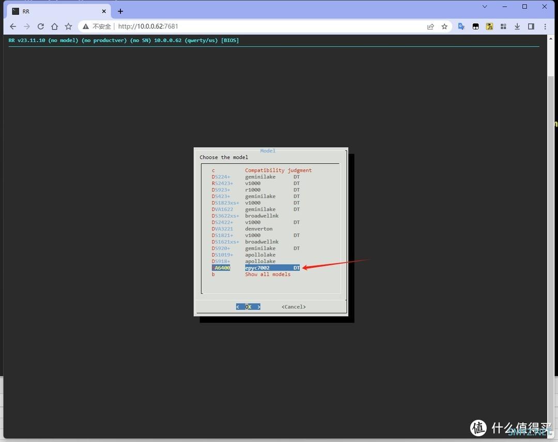Open the Tampermonkey extension
This screenshot has width=558, height=442.
click(475, 26)
